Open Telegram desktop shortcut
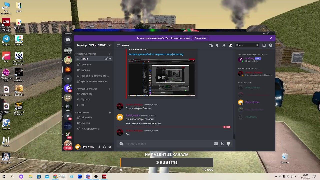Screen dimensions: 320x180 (x=6, y=40)
